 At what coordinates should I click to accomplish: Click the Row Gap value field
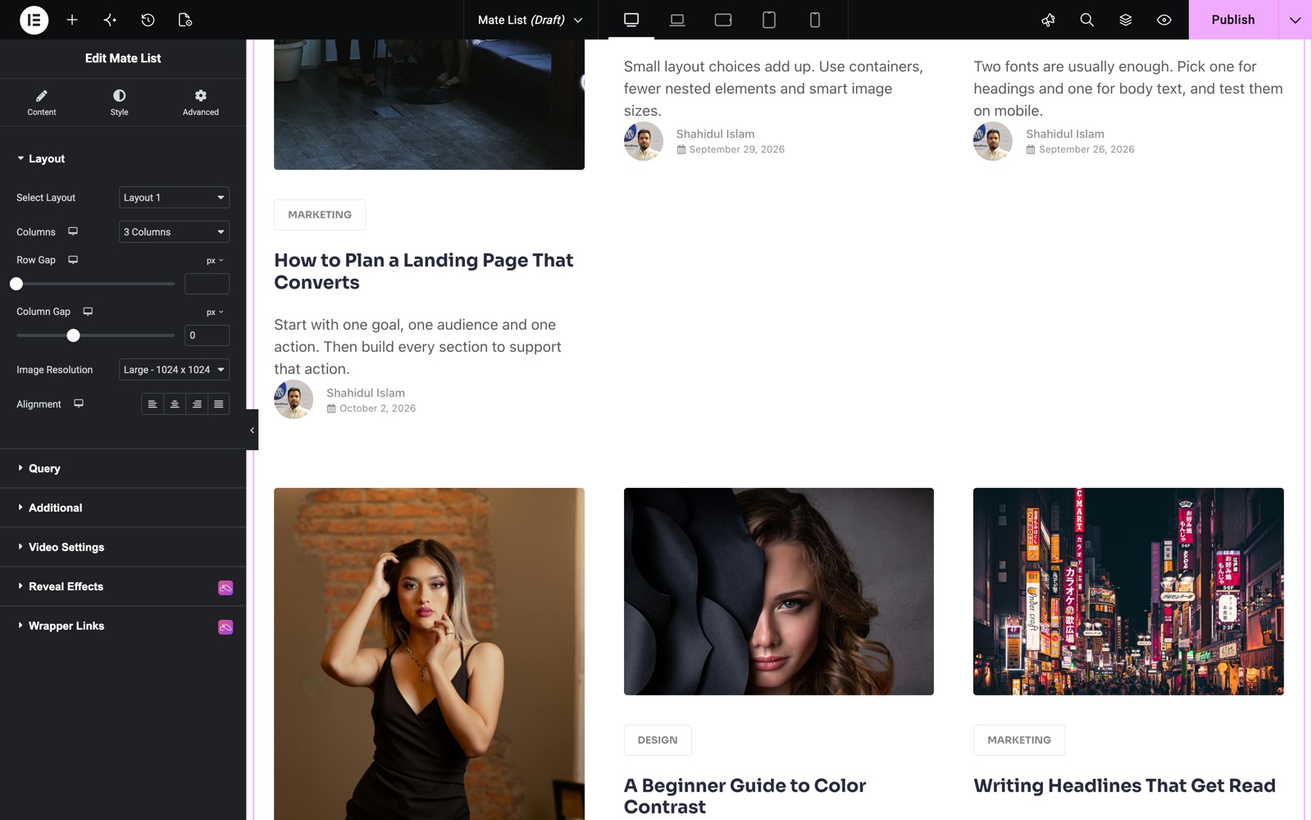(207, 284)
